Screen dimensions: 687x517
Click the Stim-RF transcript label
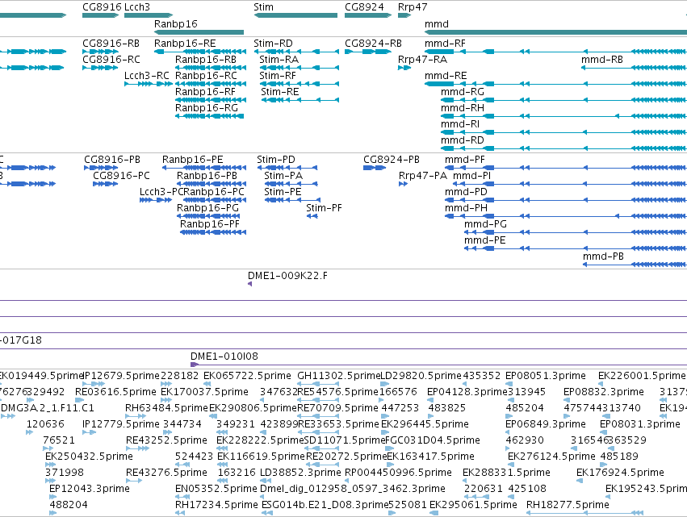[x=278, y=76]
